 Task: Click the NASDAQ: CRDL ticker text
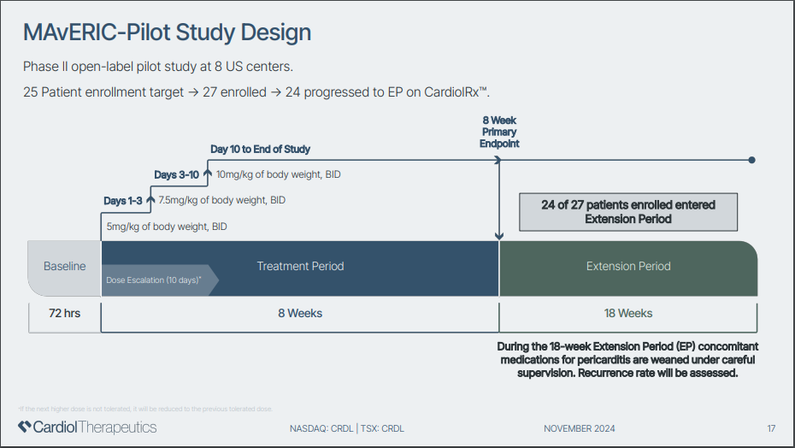tap(321, 428)
